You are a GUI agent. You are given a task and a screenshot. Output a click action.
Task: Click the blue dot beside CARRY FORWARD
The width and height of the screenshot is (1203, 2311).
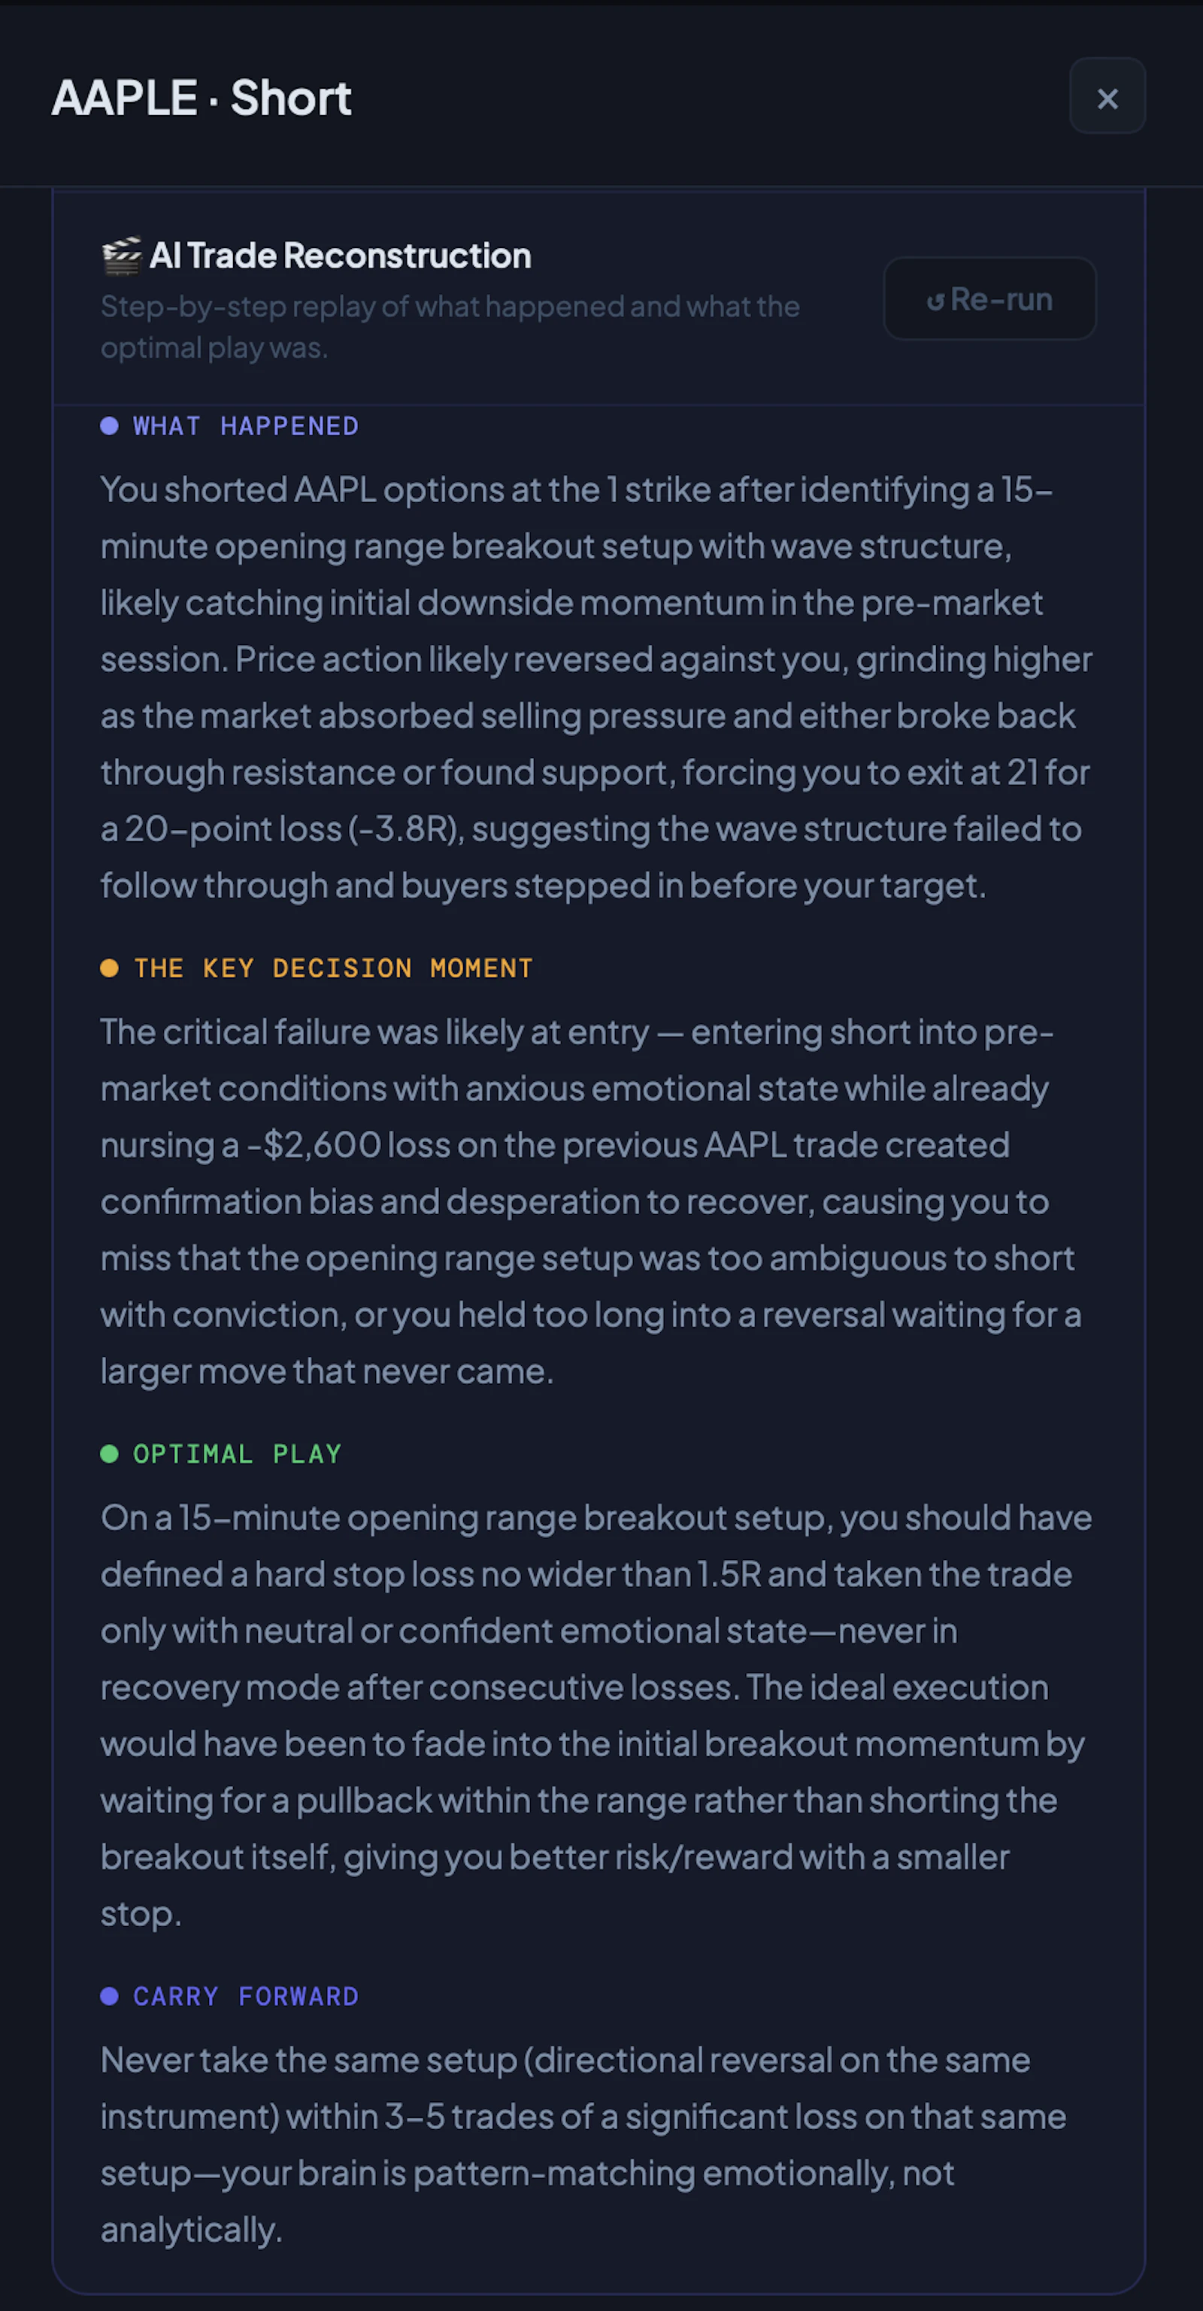pos(110,1996)
